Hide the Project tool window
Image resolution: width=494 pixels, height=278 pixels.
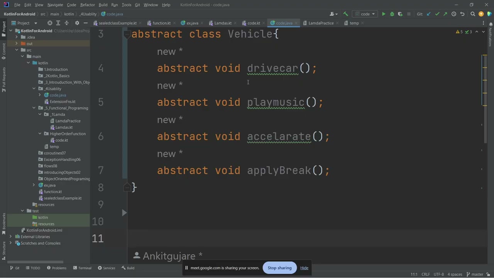coord(85,23)
